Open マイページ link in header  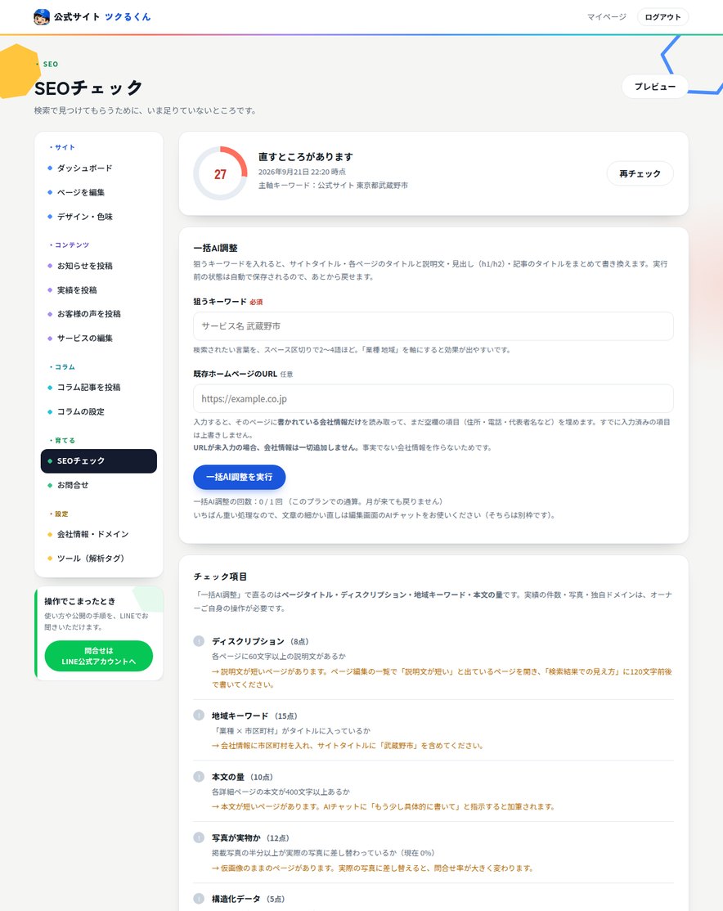[606, 17]
